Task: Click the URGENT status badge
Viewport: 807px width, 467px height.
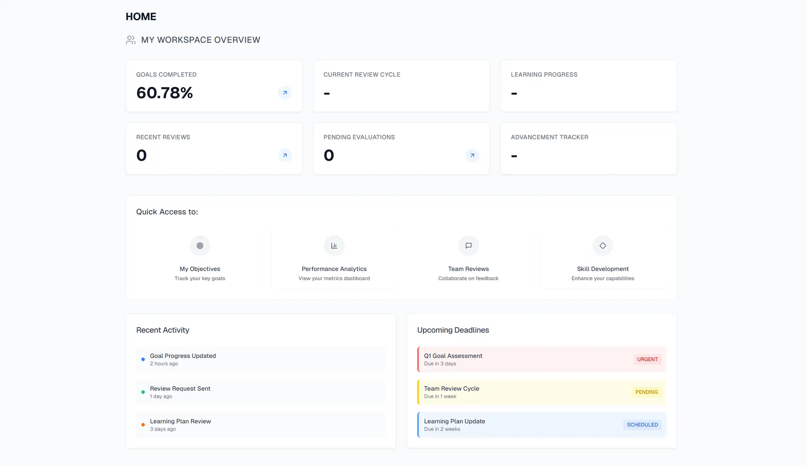Action: click(x=647, y=359)
